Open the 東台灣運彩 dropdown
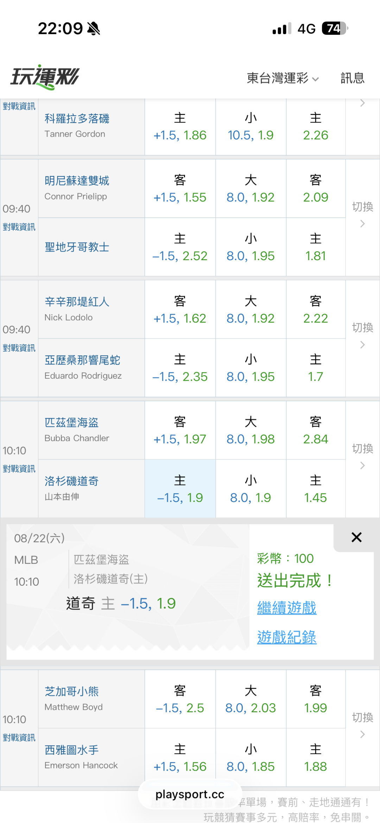 [283, 78]
